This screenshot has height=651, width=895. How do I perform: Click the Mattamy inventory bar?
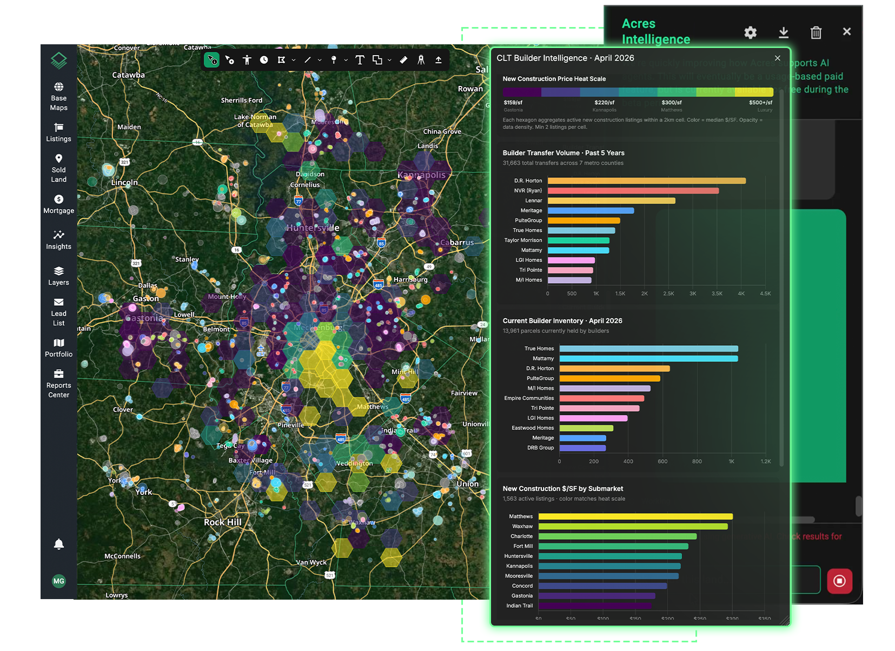[648, 358]
